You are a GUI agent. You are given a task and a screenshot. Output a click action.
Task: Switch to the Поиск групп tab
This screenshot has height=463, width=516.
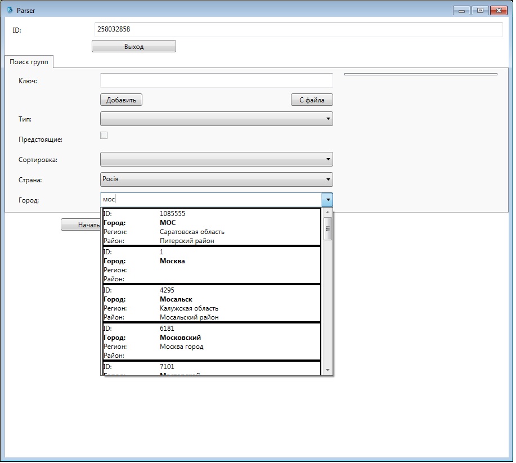(29, 62)
